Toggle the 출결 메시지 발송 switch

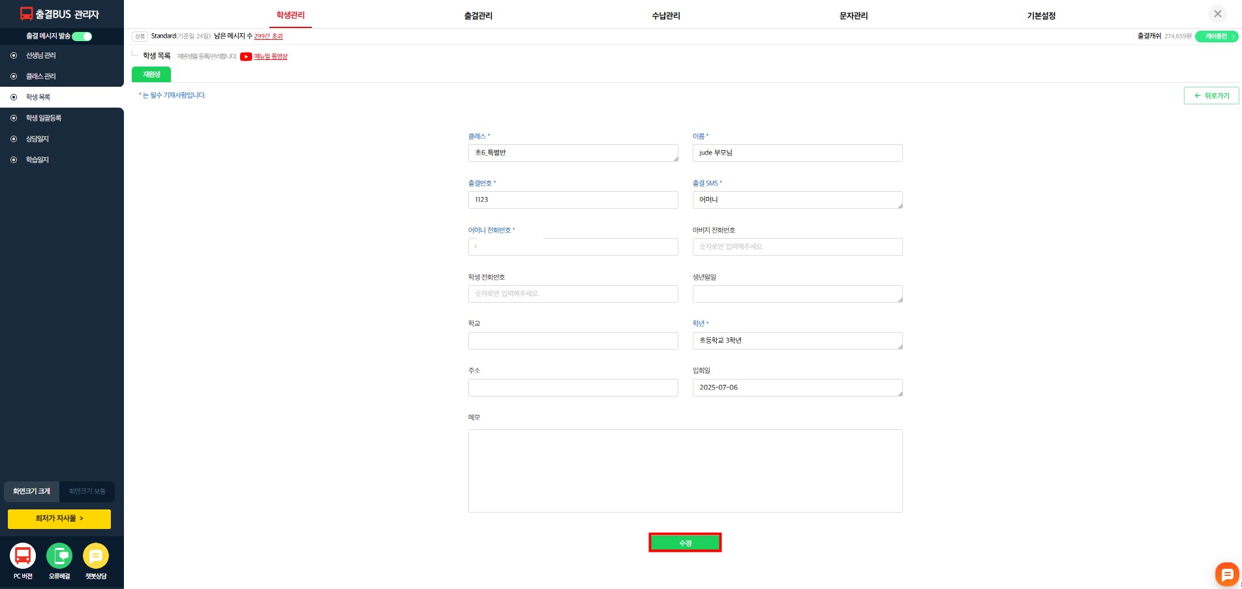(x=82, y=37)
